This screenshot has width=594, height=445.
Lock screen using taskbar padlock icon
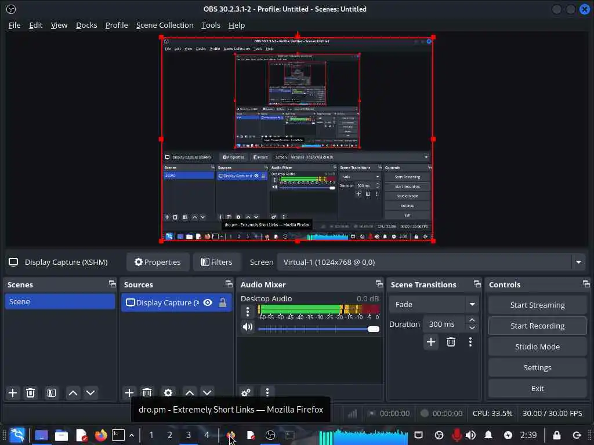point(556,435)
